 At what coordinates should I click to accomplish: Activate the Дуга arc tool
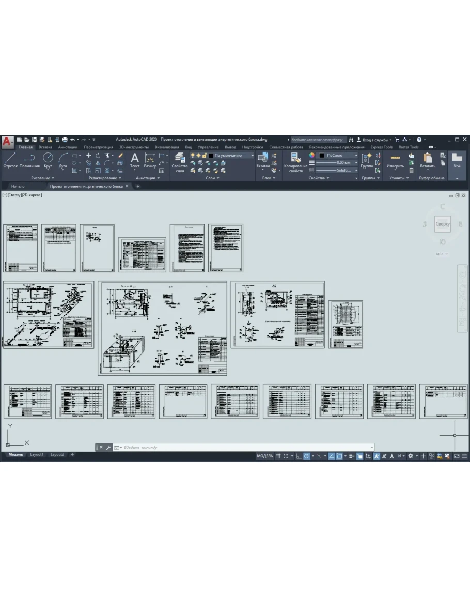[x=63, y=159]
